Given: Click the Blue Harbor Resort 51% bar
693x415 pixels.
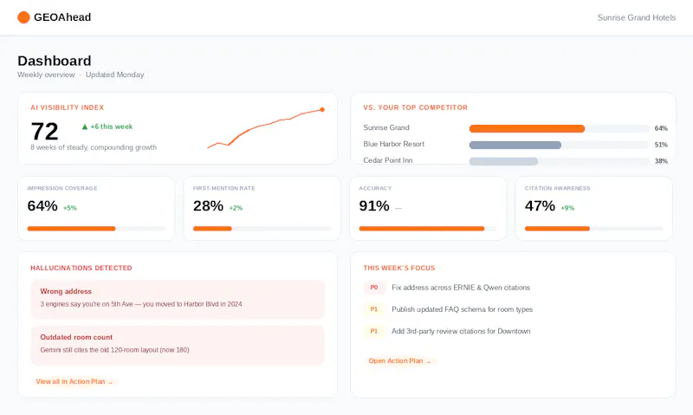Looking at the screenshot, I should click(515, 145).
